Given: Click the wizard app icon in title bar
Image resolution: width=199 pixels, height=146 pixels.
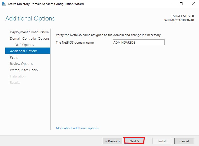Looking at the screenshot, I should [4, 4].
